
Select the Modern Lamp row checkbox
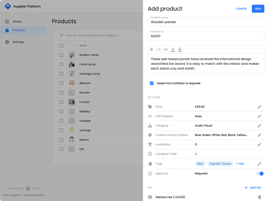[61, 55]
